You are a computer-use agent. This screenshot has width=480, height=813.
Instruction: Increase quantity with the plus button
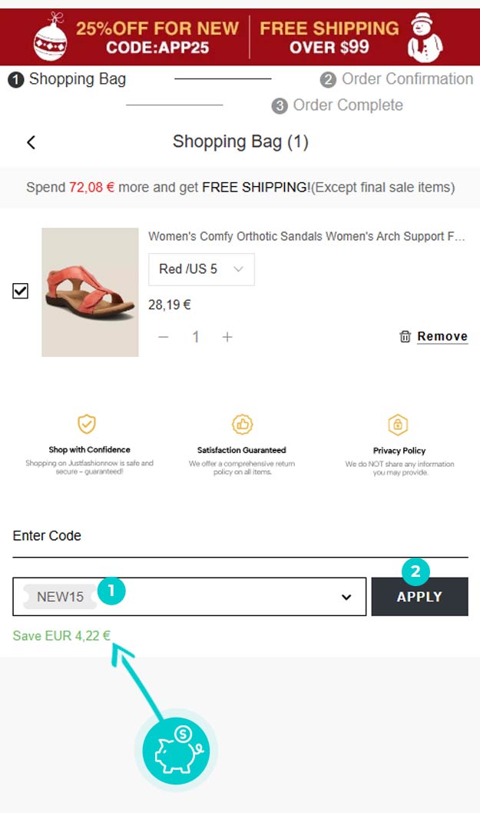227,337
